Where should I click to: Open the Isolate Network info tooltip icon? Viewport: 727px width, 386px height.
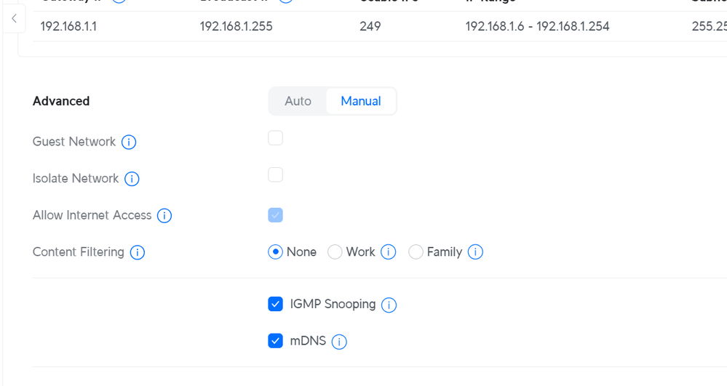[x=132, y=179]
